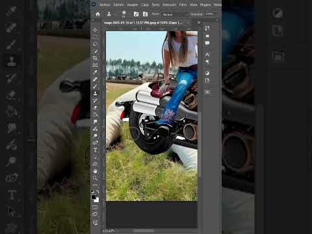Select the Clone Stamp tool in toolbar

coord(95,94)
